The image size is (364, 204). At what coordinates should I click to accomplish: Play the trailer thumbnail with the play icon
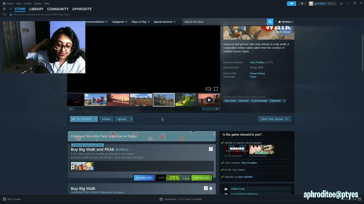209,100
